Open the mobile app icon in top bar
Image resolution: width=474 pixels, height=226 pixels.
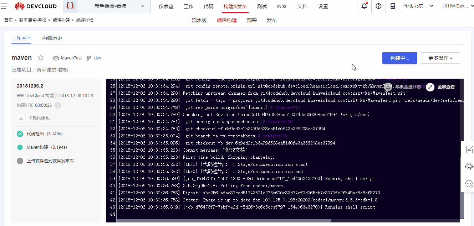click(393, 6)
